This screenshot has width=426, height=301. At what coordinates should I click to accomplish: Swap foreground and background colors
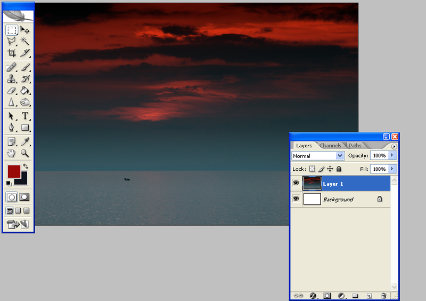26,166
